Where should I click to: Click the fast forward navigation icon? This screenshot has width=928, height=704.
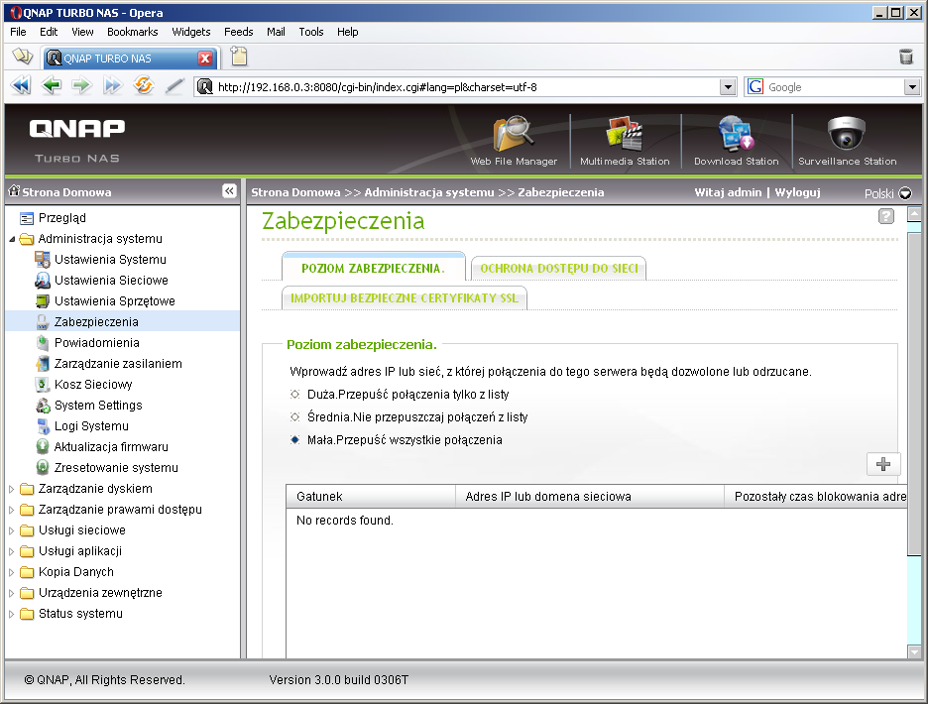coord(112,86)
